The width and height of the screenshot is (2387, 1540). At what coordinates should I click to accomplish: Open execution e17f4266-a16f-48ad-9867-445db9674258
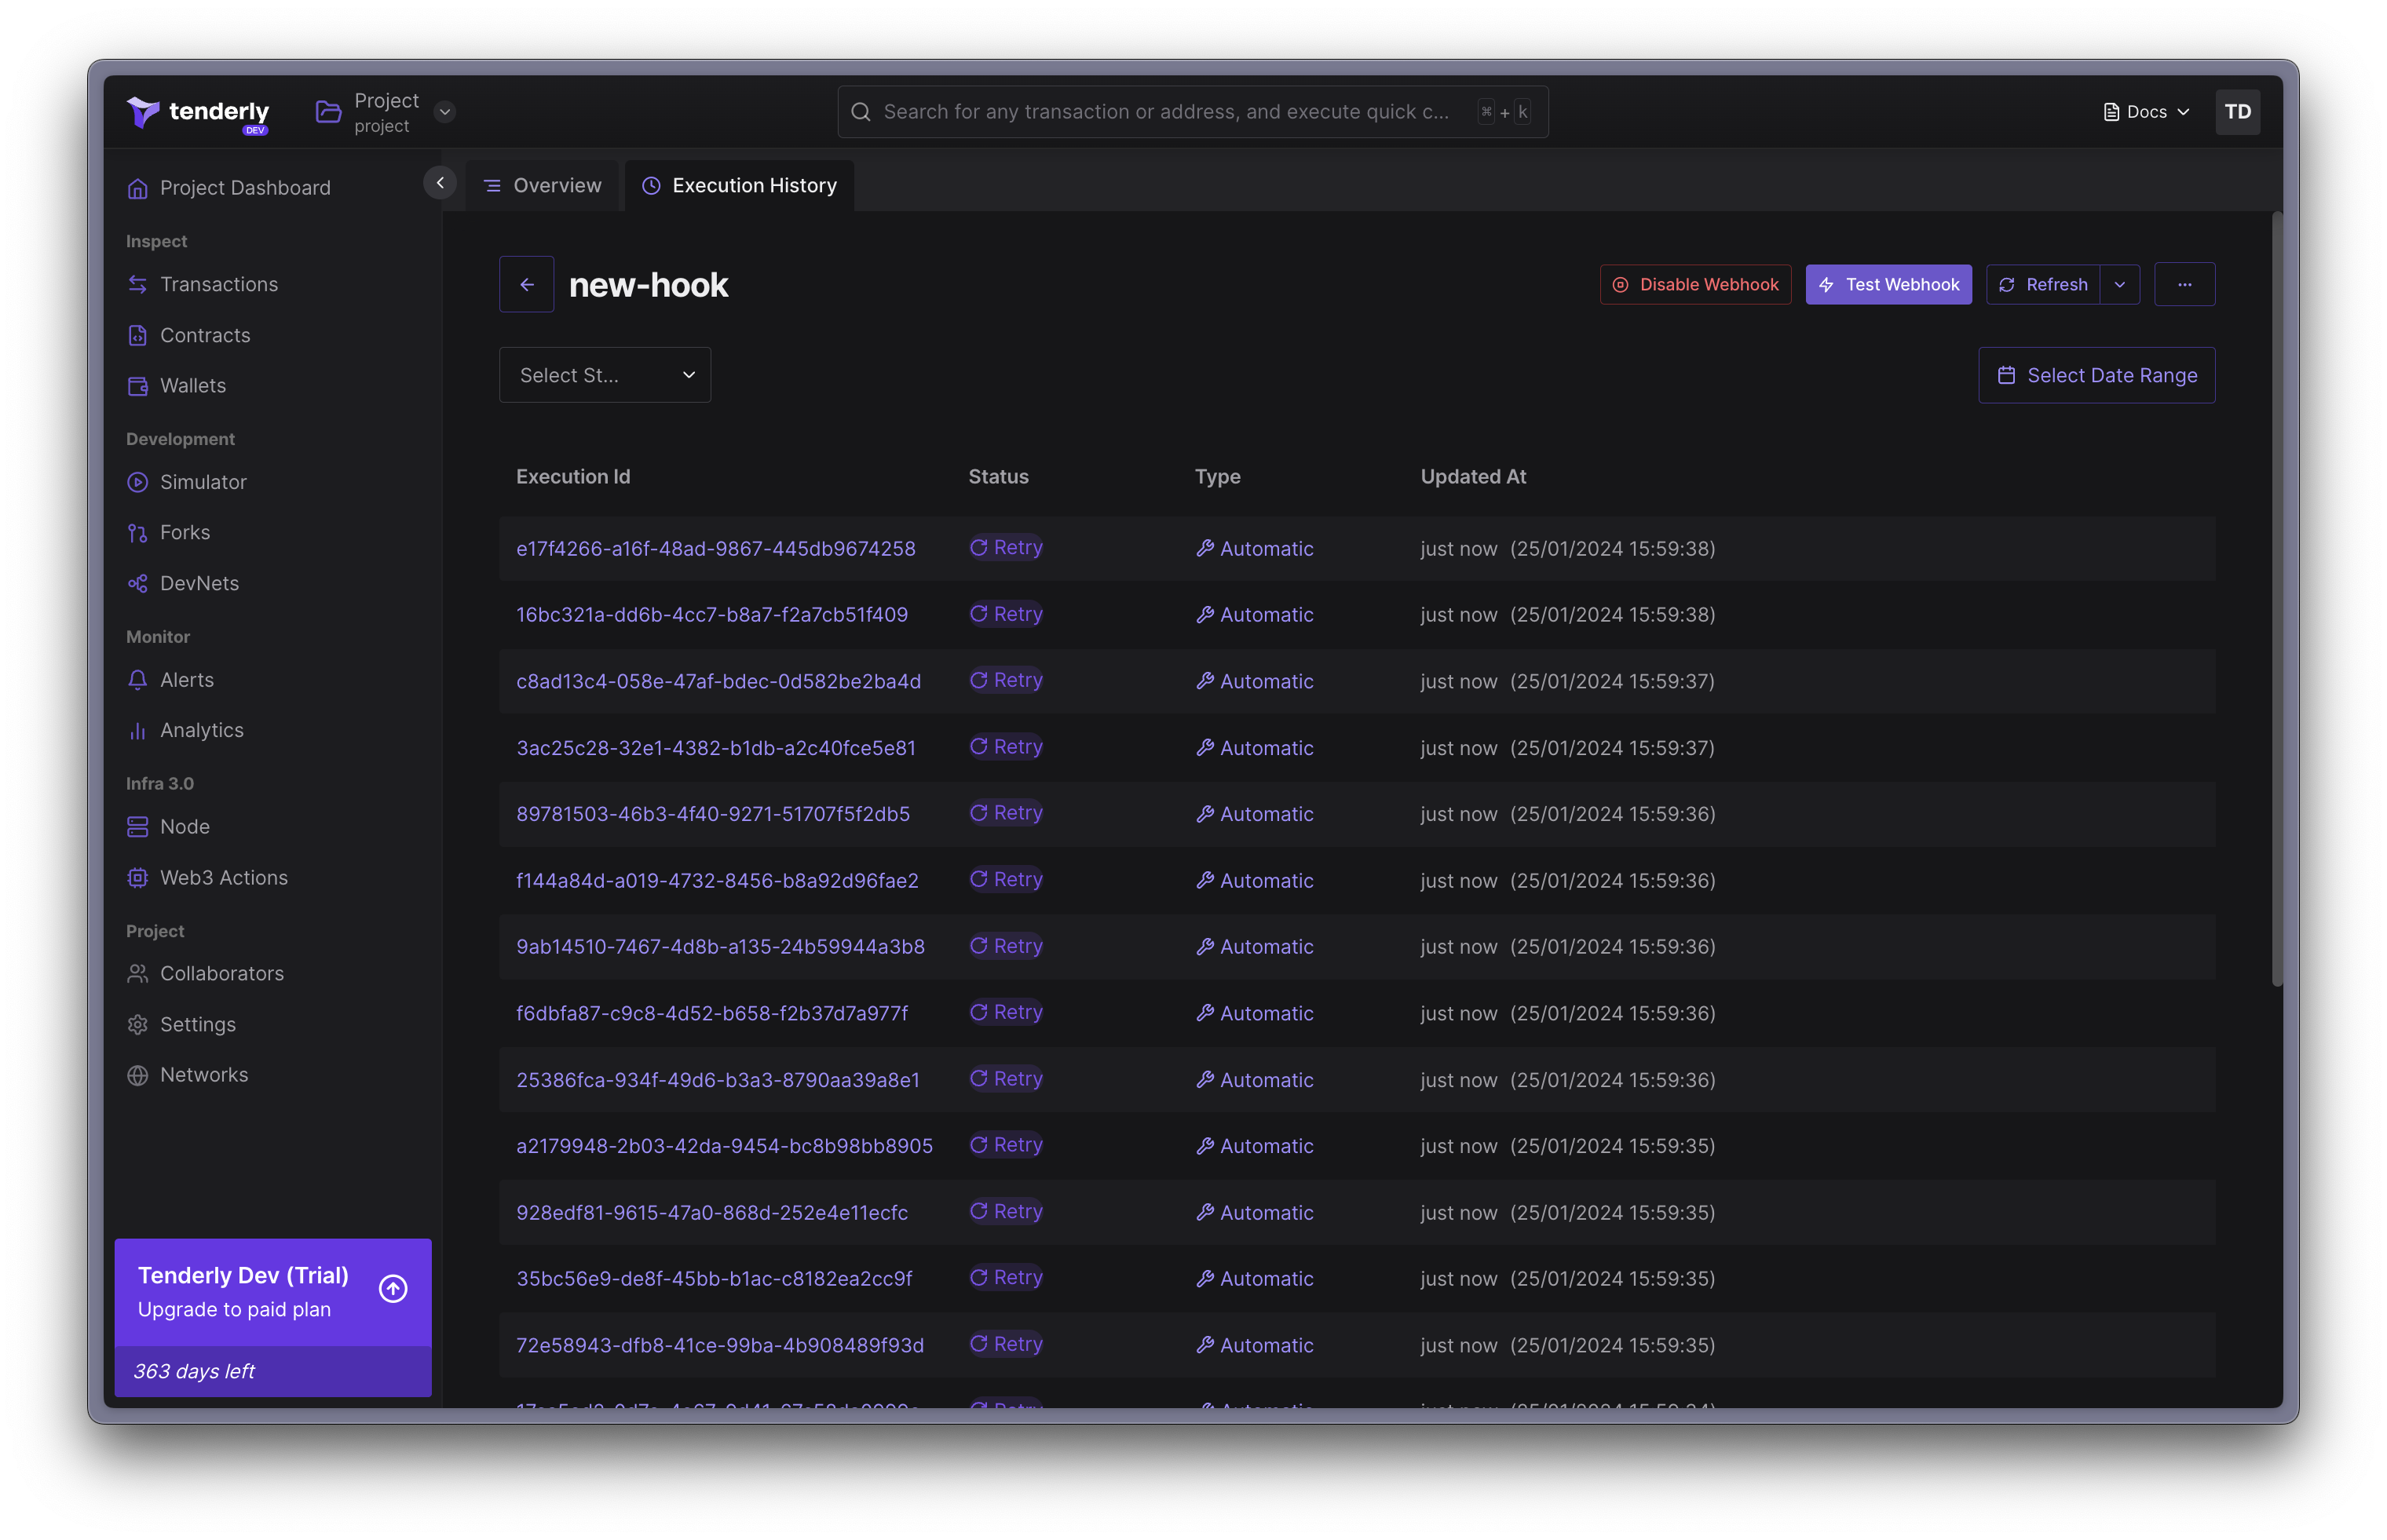(715, 549)
